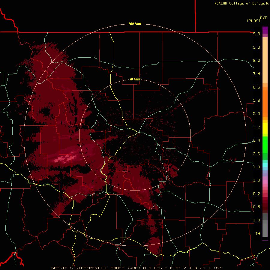Click the 3.4 value on the legend
Image resolution: width=270 pixels, height=270 pixels.
click(x=256, y=140)
